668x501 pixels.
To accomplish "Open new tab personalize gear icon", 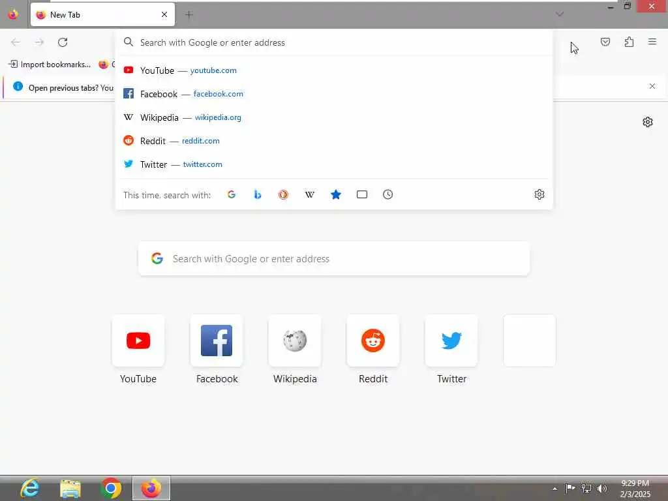I will tap(648, 122).
